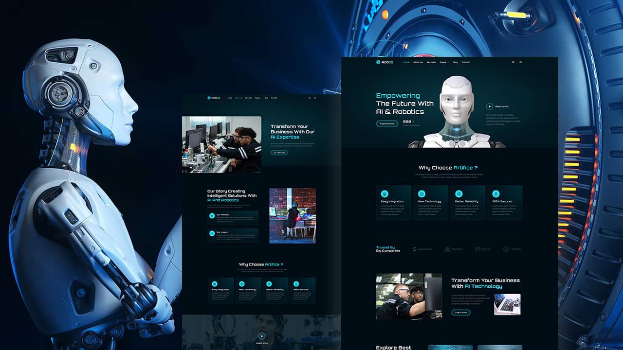Click the Learn More button

pyautogui.click(x=461, y=313)
